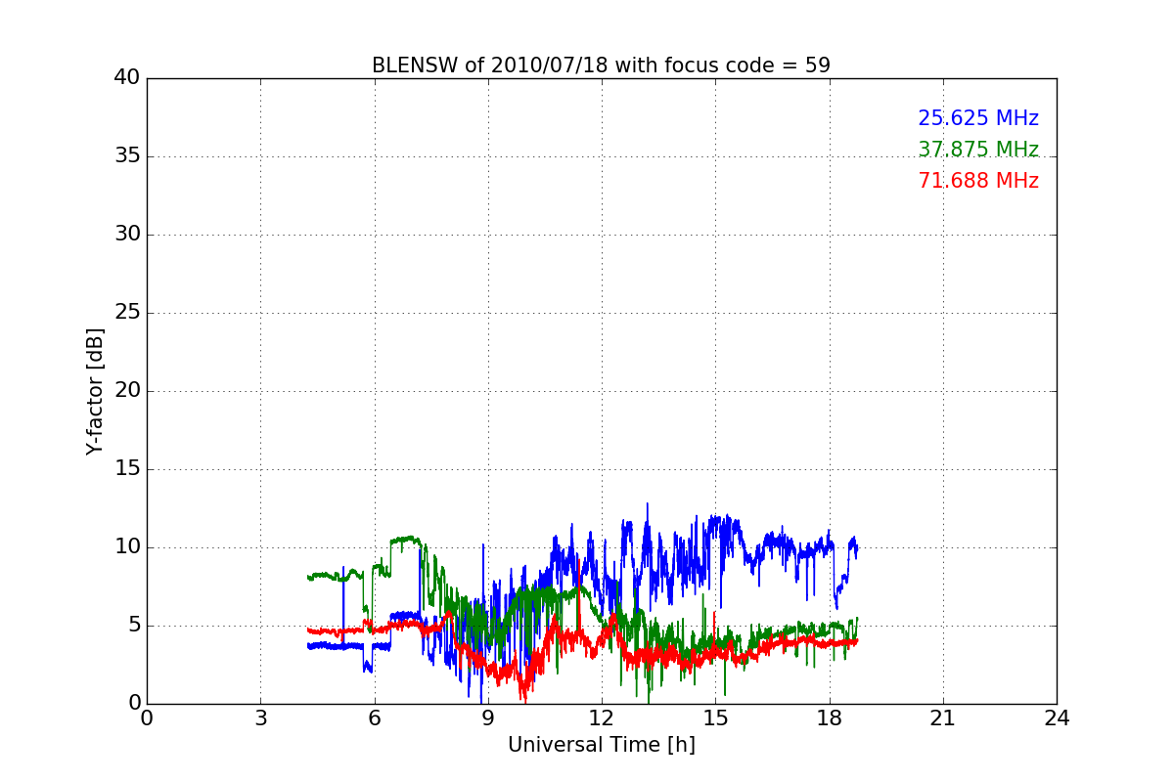Click the plot title mentioning BLENSW
The width and height of the screenshot is (1174, 782).
[601, 65]
